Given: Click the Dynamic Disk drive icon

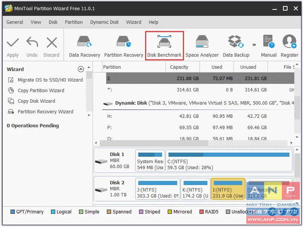Looking at the screenshot, I should click(108, 104).
